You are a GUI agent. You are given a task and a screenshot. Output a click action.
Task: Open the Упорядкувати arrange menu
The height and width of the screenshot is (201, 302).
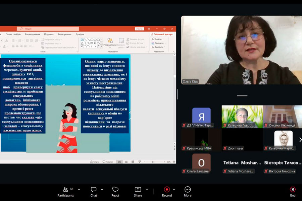pos(110,42)
